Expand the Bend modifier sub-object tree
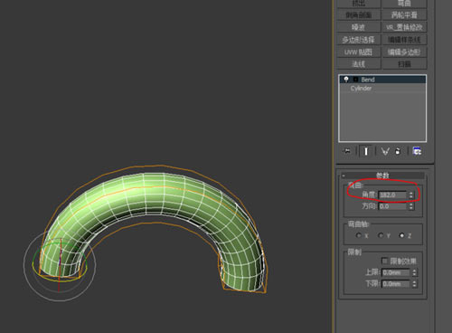The image size is (452, 333). coord(356,80)
